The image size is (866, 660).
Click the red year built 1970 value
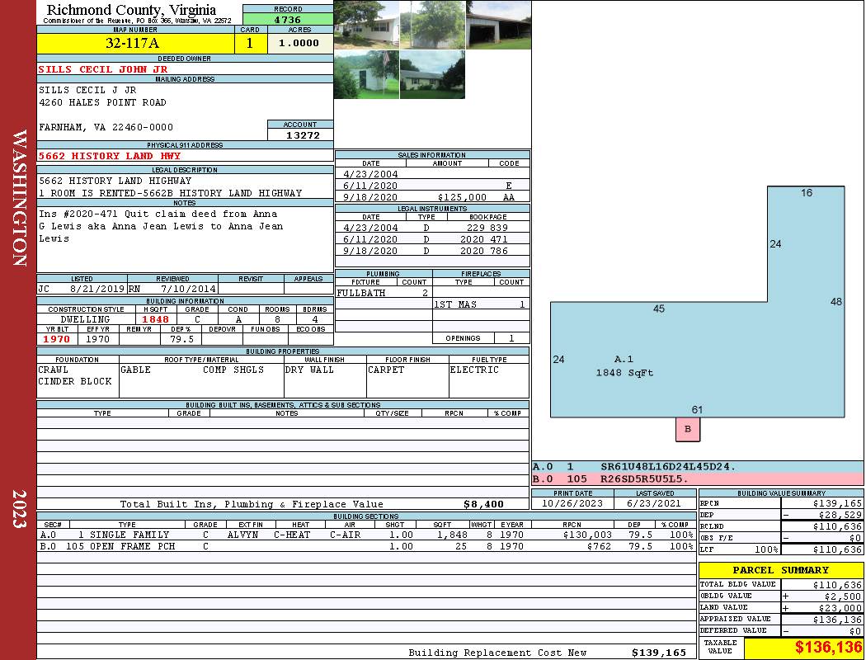(x=57, y=339)
